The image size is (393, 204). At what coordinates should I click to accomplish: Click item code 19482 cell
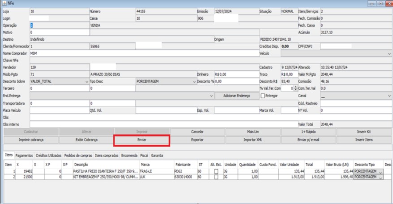tap(24, 171)
